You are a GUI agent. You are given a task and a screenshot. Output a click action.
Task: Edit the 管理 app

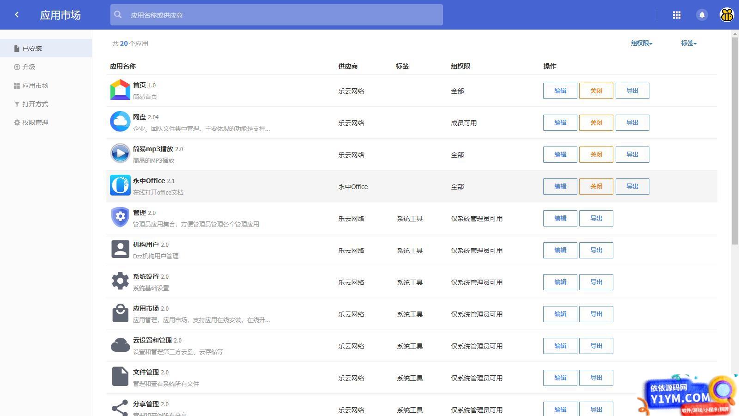click(x=560, y=218)
